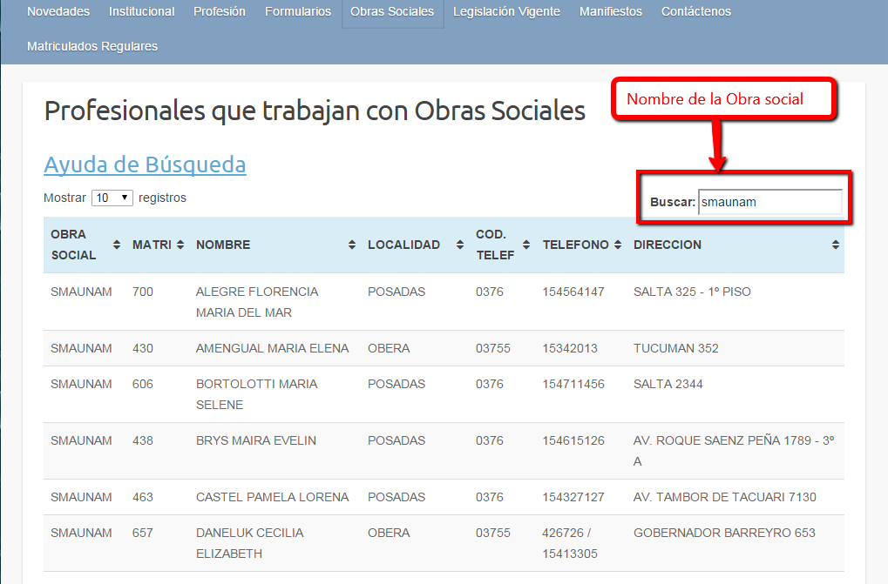The width and height of the screenshot is (888, 584).
Task: Click matricula number 606
Action: tap(143, 384)
